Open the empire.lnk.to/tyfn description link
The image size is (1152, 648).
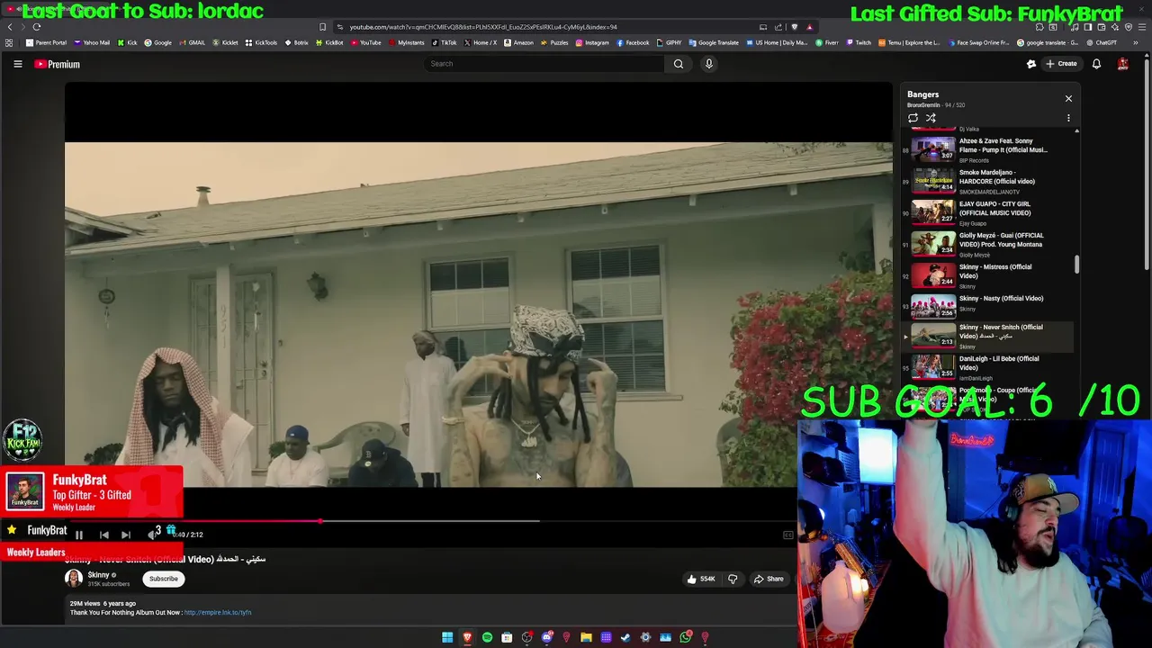(x=218, y=613)
